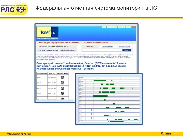The height and width of the screenshot is (137, 183).
Task: Click the http://www.rlsnet.ru footer URL
Action: [x=19, y=134]
